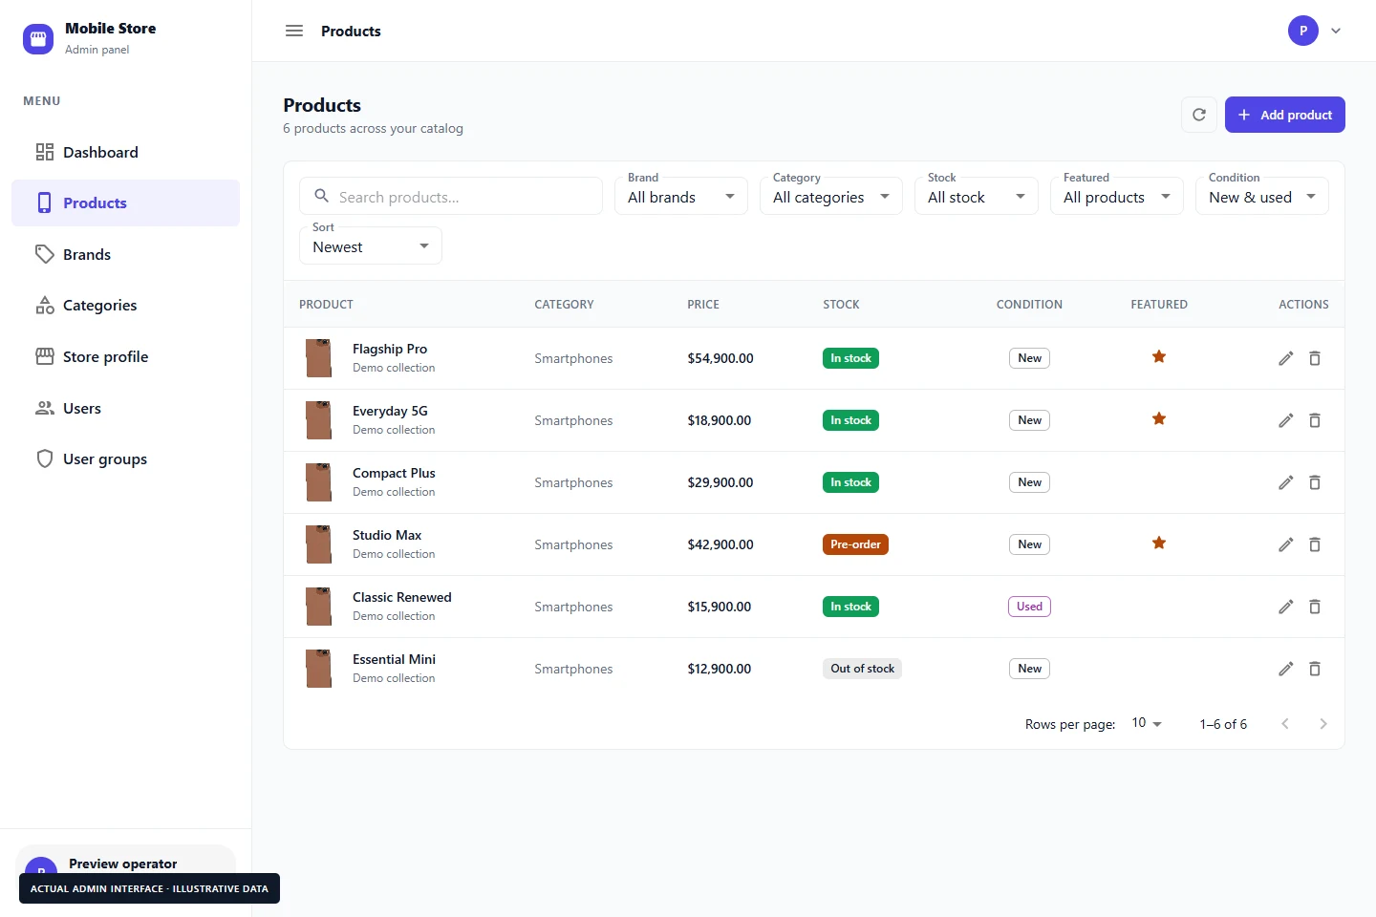Open the Brand filter dropdown

[x=681, y=196]
